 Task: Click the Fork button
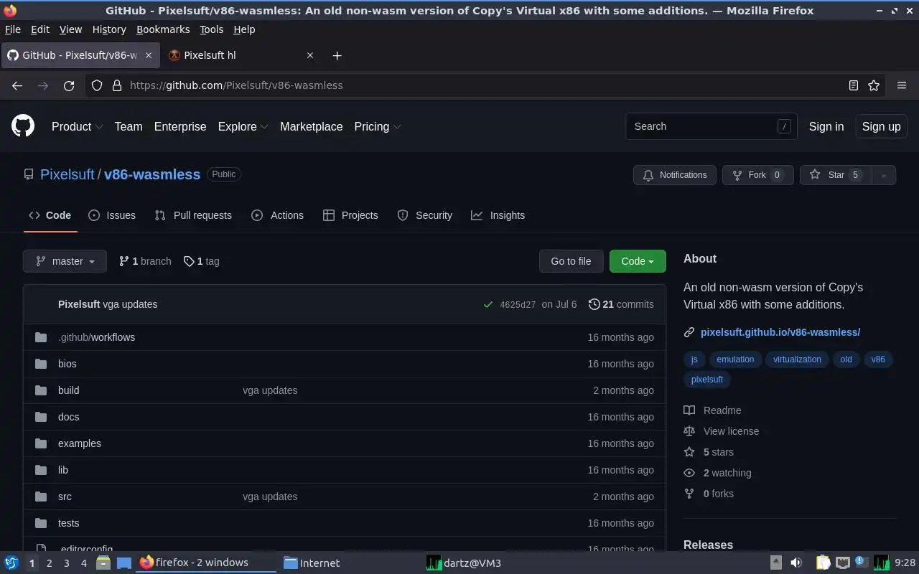coord(757,175)
